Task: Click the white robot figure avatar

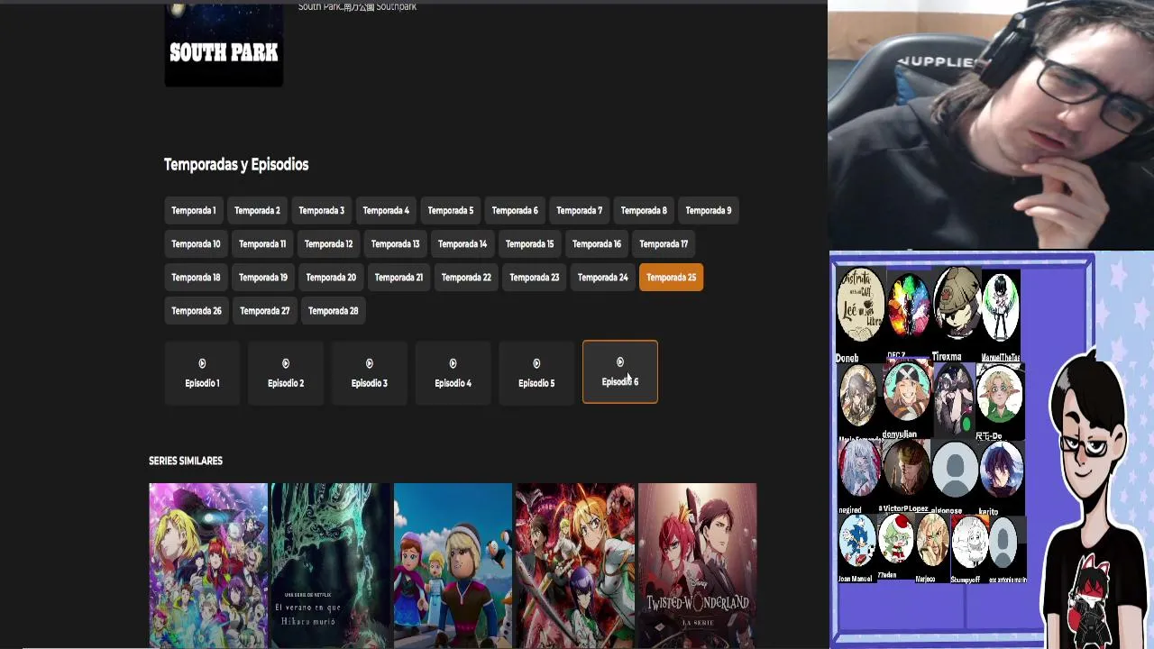Action: click(1000, 306)
